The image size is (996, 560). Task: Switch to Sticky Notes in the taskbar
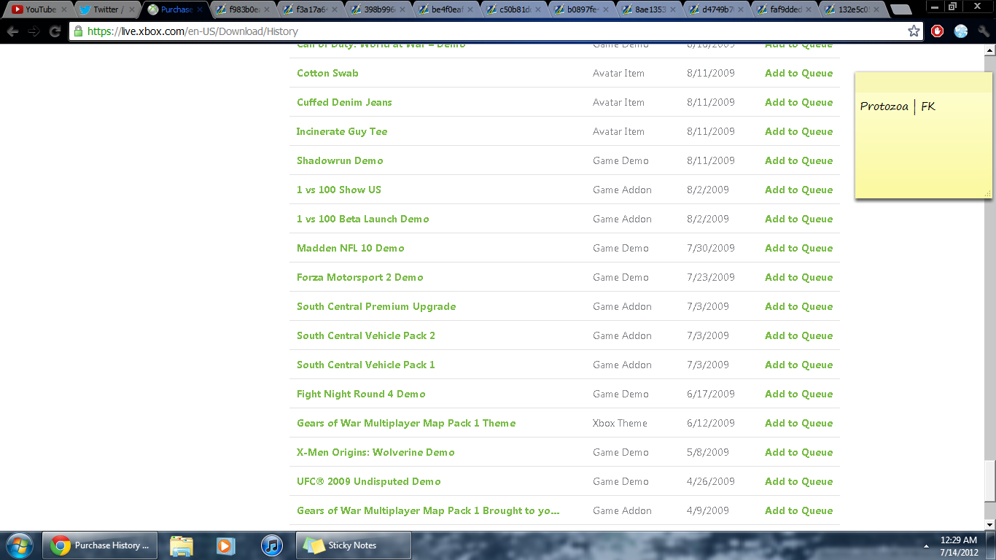pyautogui.click(x=353, y=545)
